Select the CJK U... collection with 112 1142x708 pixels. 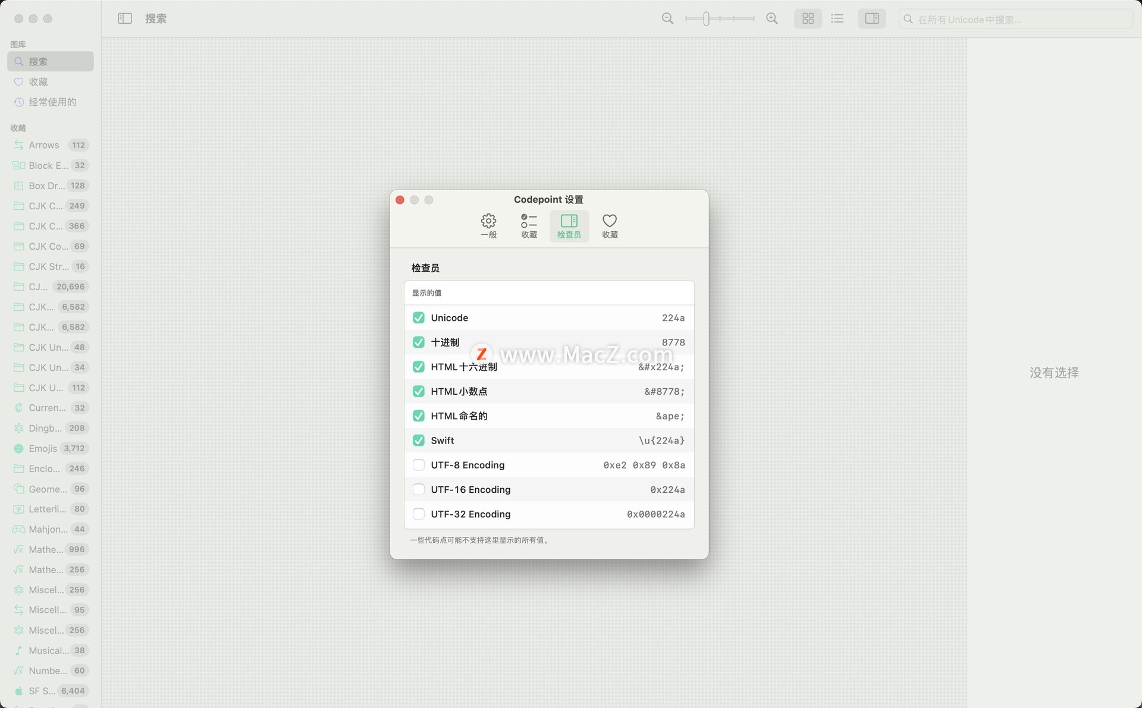pos(51,388)
